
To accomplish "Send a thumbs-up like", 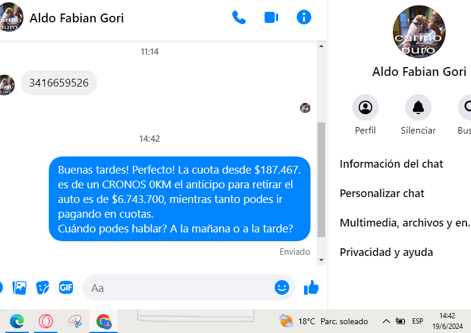I will tap(311, 288).
